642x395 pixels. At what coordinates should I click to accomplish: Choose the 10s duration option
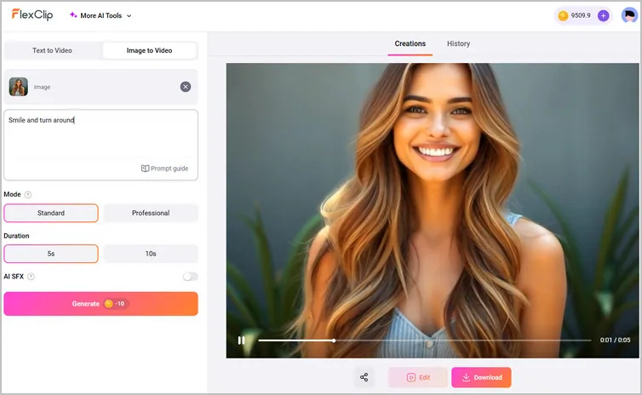click(151, 254)
